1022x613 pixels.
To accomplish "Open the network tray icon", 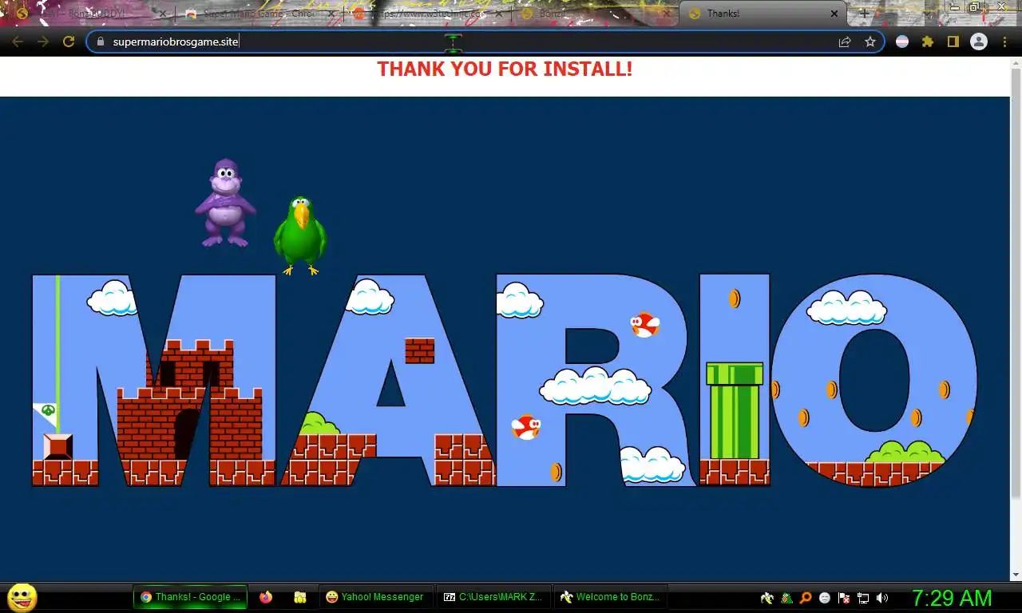I will (863, 598).
